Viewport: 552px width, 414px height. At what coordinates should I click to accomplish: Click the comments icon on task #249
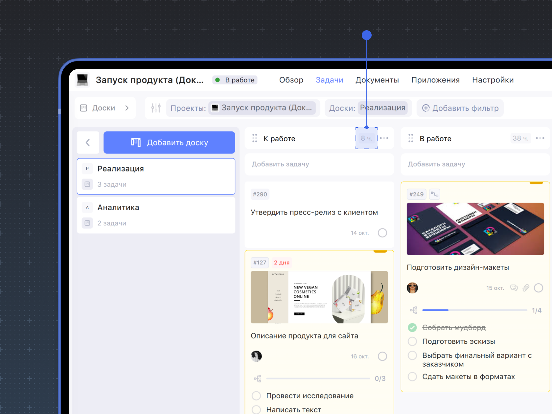514,288
